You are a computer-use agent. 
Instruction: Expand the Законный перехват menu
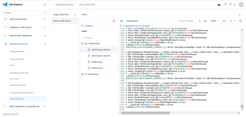pyautogui.click(x=45, y=36)
